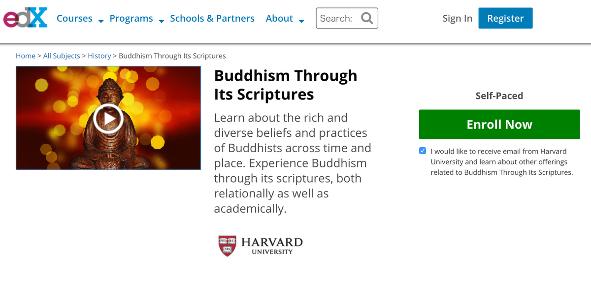This screenshot has width=591, height=282.
Task: Click the Harvard University shield logo
Action: [228, 246]
